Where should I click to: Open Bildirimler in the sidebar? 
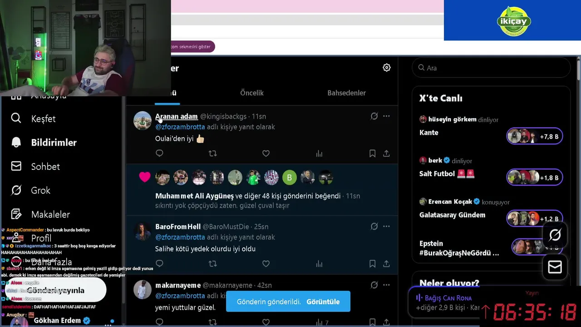point(54,143)
